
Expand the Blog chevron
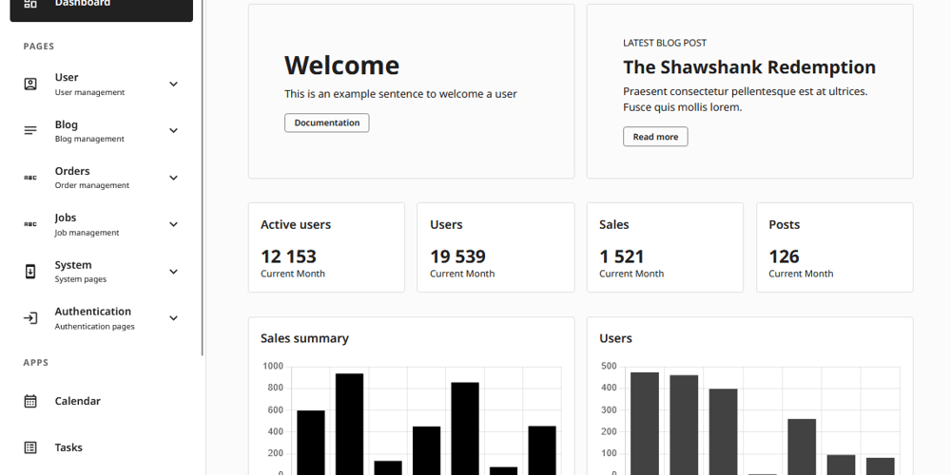(x=173, y=131)
